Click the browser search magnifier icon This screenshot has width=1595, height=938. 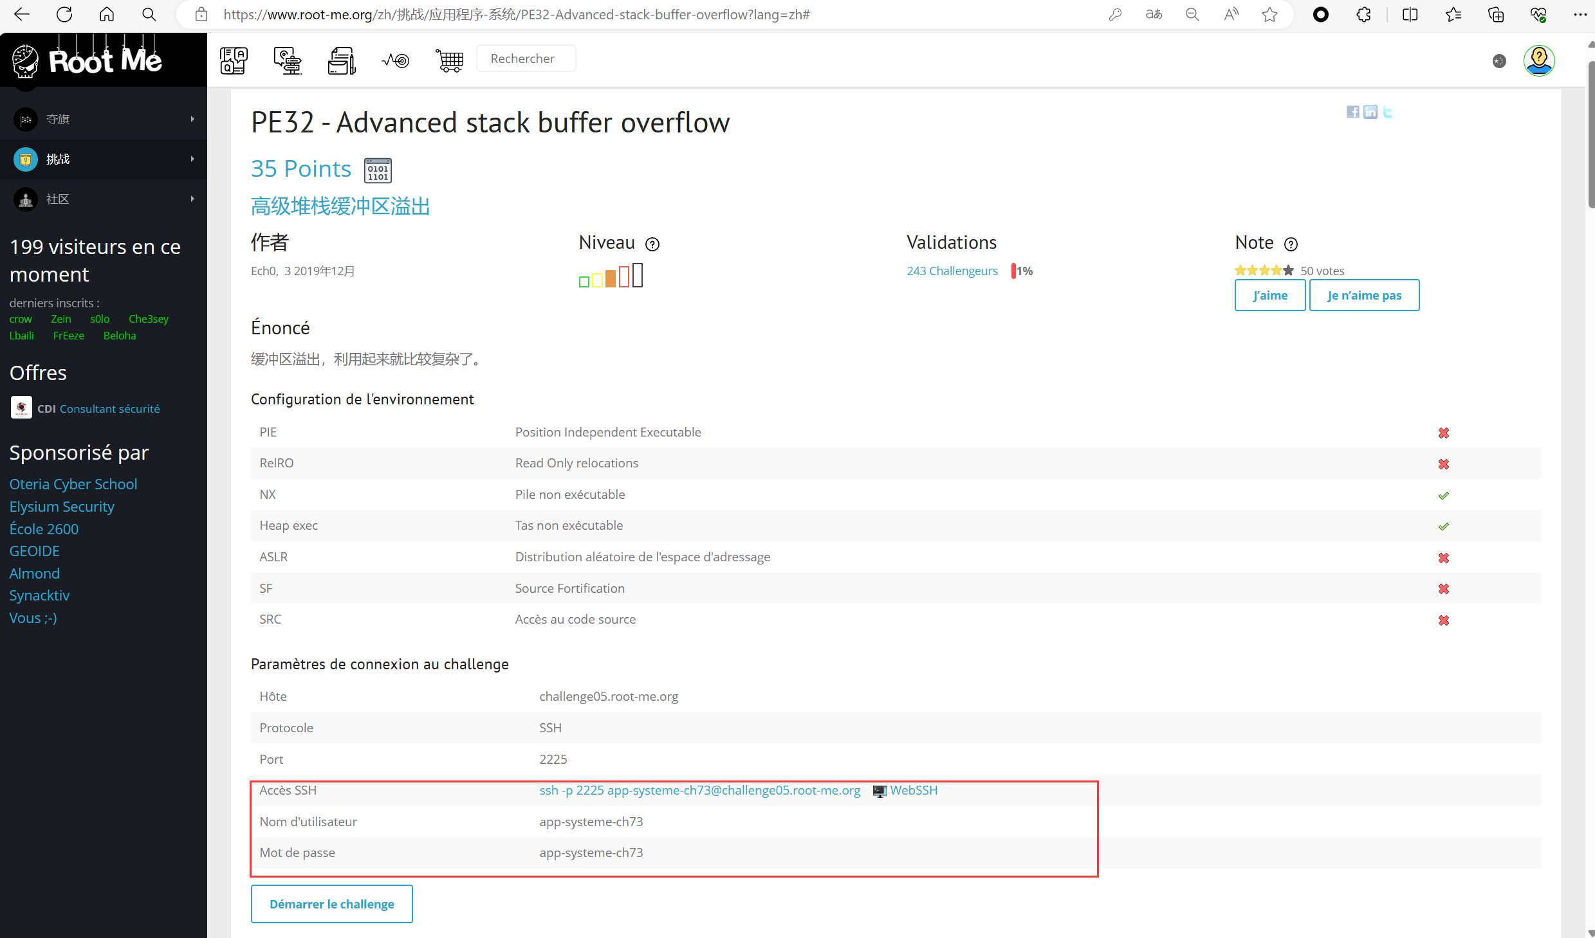pyautogui.click(x=149, y=14)
